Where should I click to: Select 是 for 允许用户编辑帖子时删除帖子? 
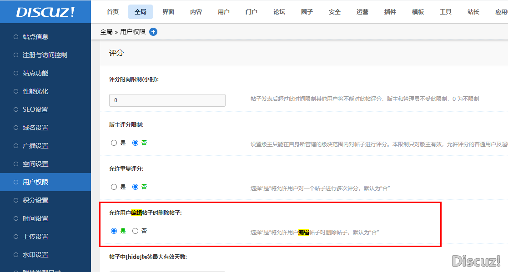coord(114,231)
